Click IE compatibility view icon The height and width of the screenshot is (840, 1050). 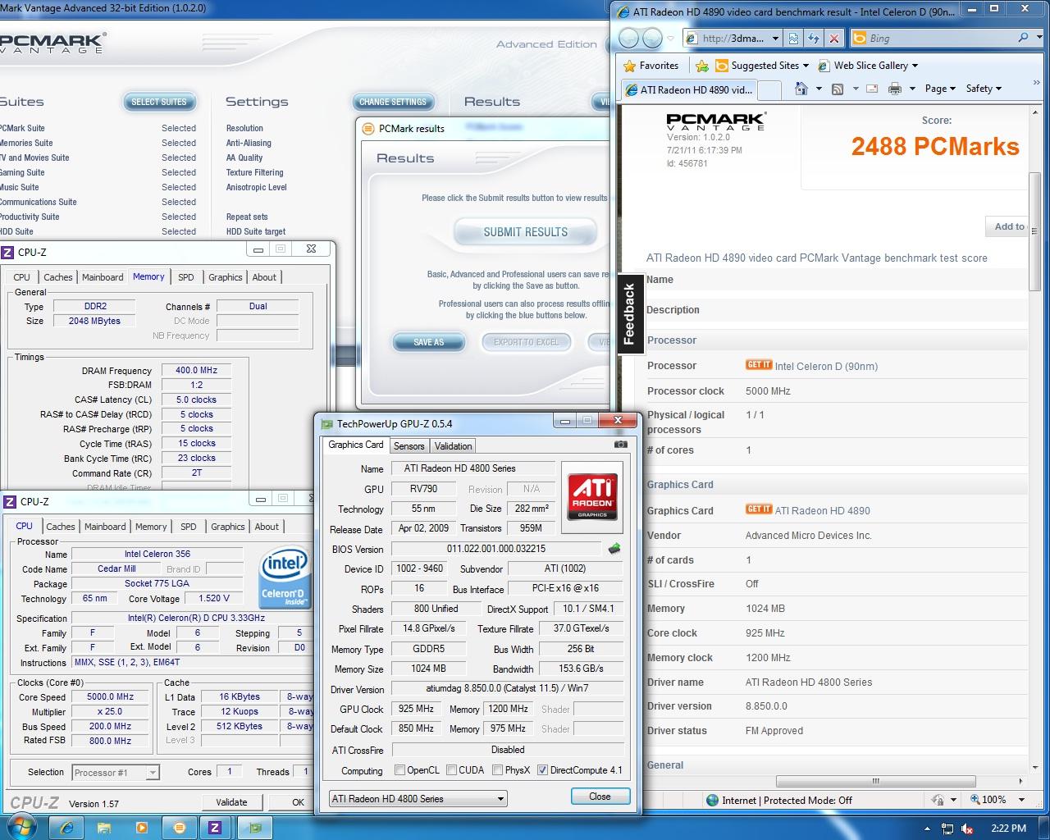click(x=793, y=38)
